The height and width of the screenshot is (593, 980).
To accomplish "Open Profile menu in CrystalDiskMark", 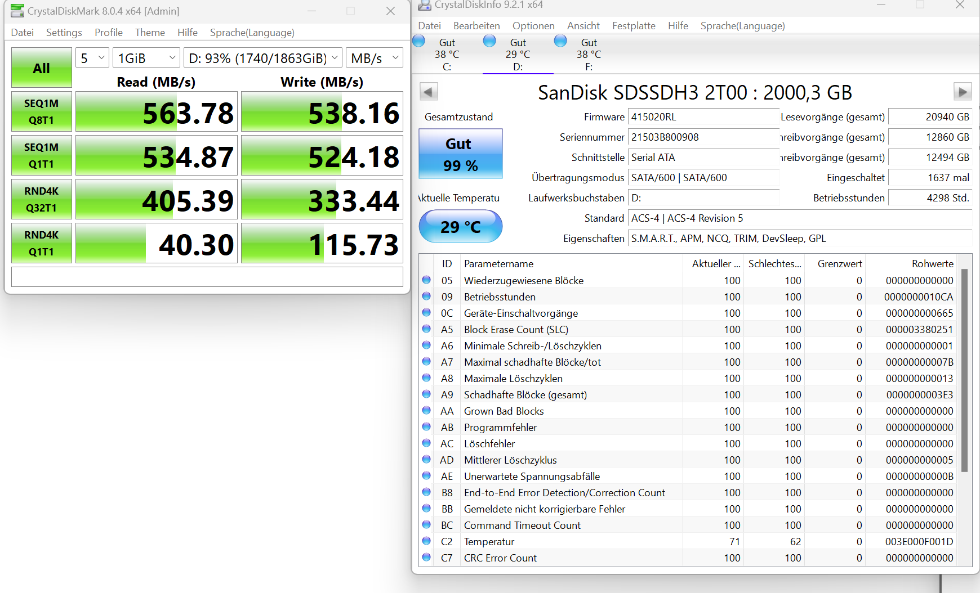I will click(x=109, y=33).
